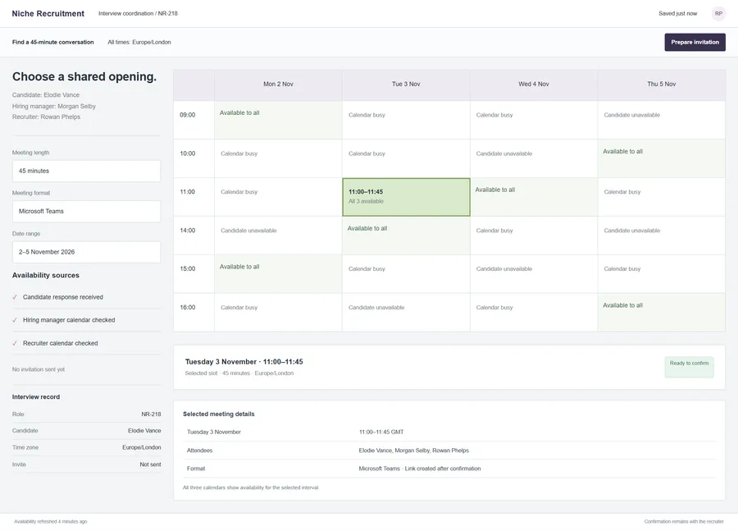Click the Recruiter calendar checked check mark
This screenshot has height=531, width=738.
(15, 344)
